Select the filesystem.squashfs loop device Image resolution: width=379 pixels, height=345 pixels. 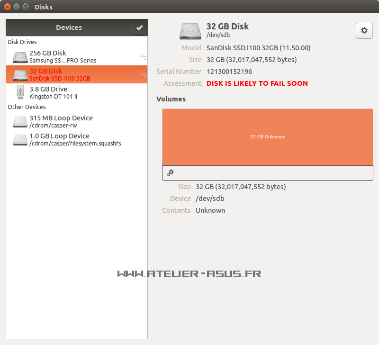76,140
